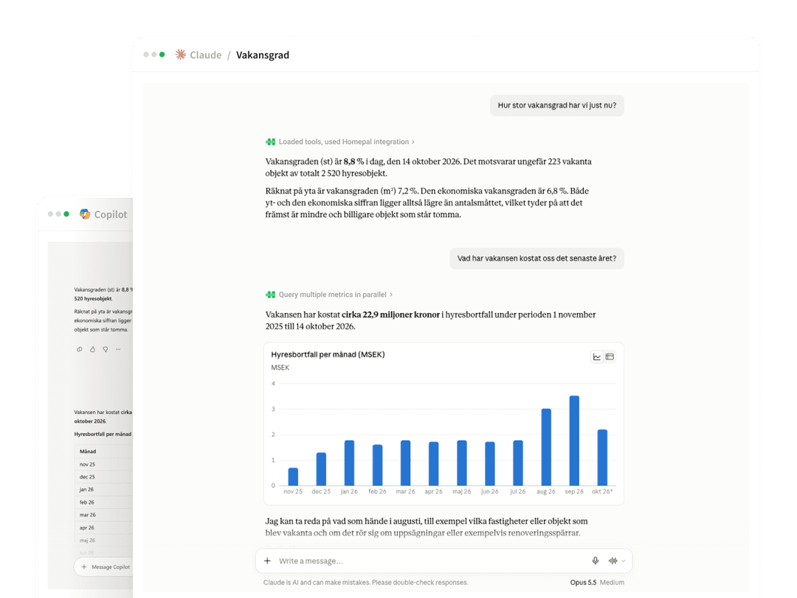Screen dimensions: 797x598
Task: Click the 'nov 25' table row in Copilot
Action: 104,464
